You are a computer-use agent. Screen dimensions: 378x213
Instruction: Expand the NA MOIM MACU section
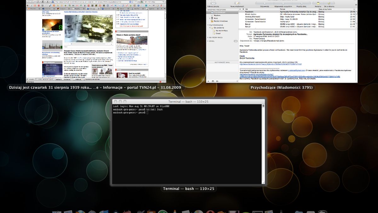208,37
